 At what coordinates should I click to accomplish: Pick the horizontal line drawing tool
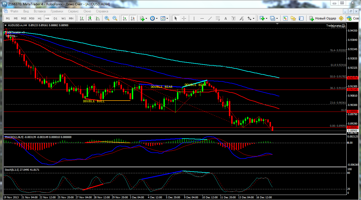[202, 18]
